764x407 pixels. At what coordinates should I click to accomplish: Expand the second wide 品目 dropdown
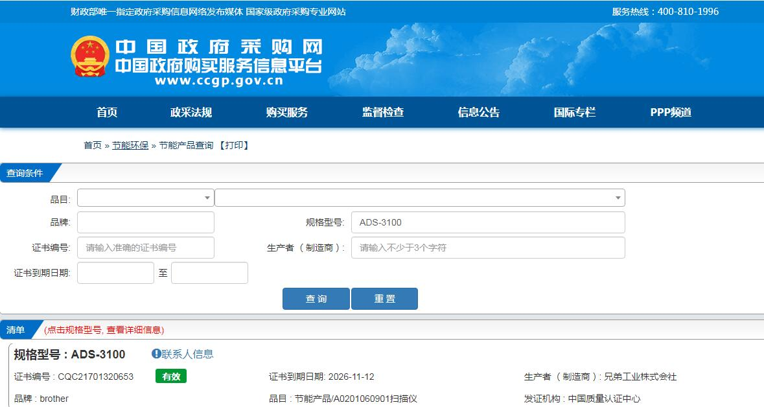419,198
